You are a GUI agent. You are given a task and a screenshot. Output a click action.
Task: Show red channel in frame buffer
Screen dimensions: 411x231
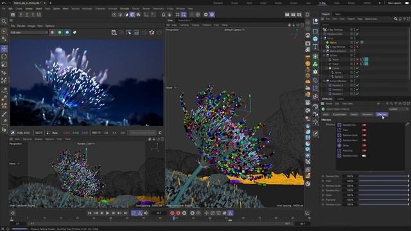tap(53, 33)
